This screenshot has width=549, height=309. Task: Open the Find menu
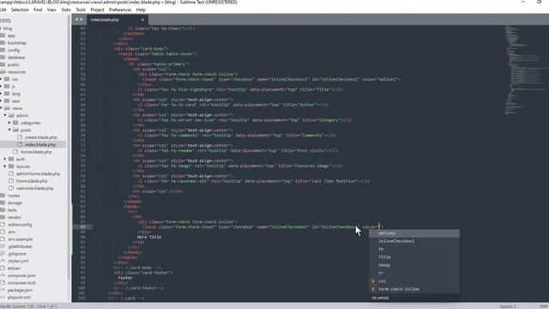click(38, 9)
